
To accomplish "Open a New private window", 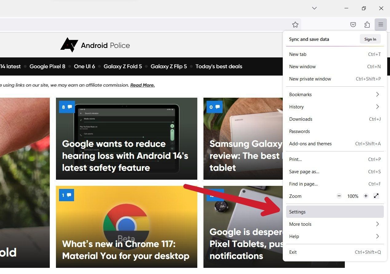I will [310, 79].
